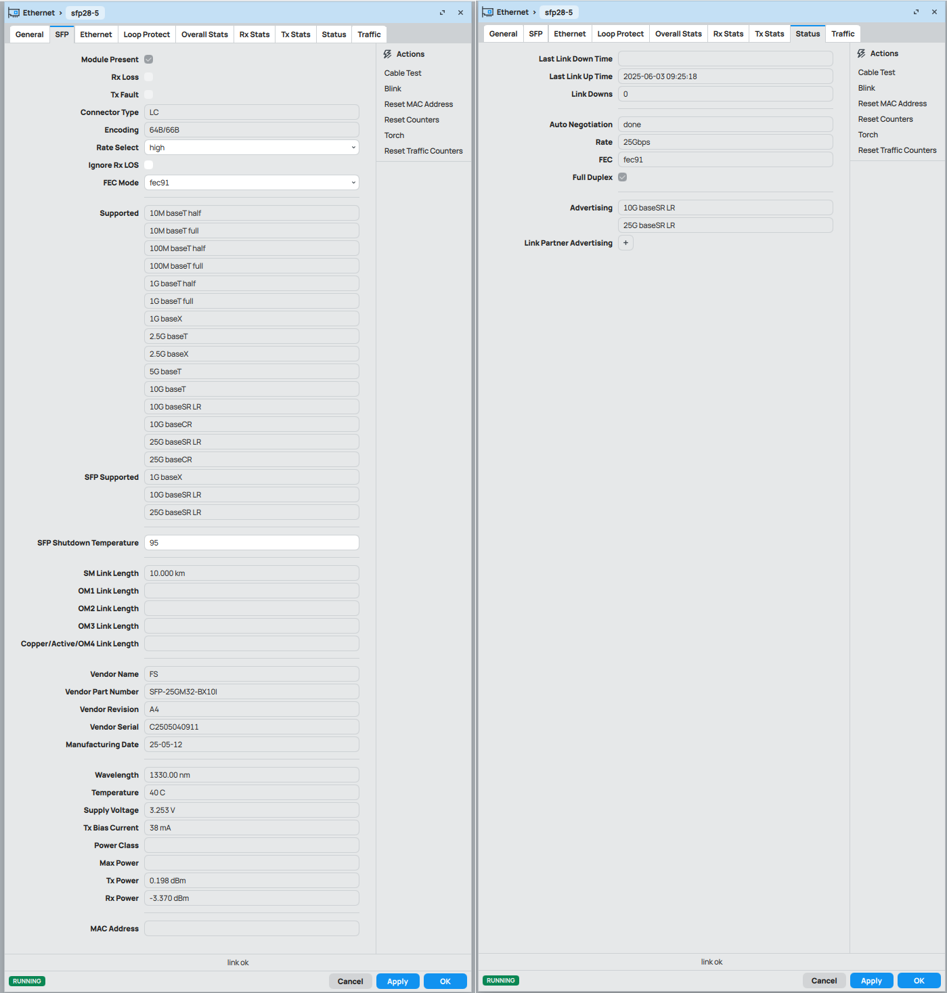Uncheck the Full Duplex checkbox

tap(622, 177)
